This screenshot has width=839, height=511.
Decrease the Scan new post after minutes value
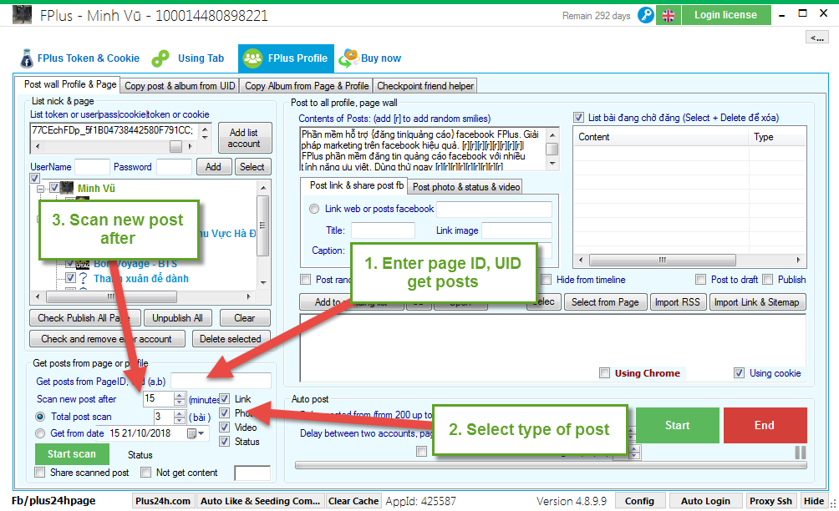coord(180,402)
